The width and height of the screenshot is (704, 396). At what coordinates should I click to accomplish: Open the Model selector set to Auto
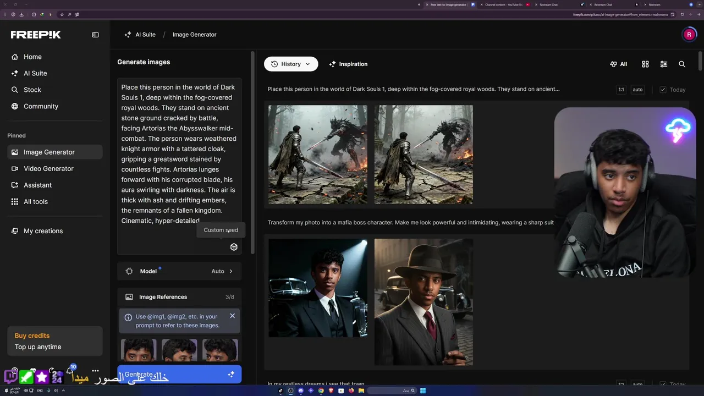point(179,271)
